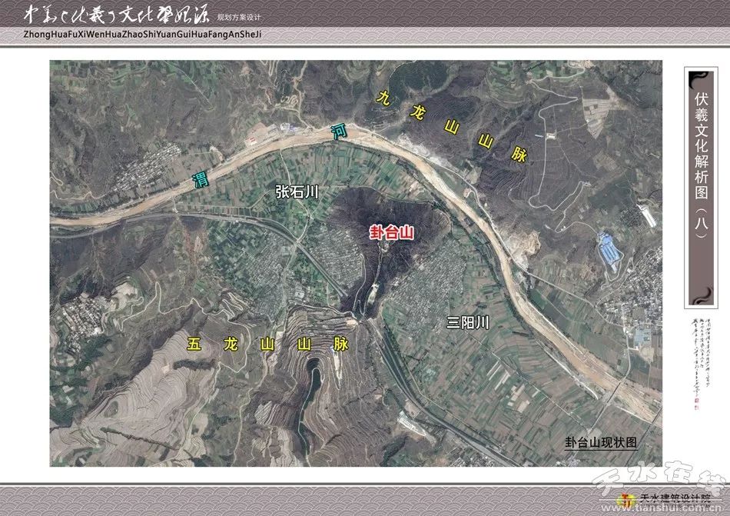Click the 脉 character of 五龙山山脉
The height and width of the screenshot is (516, 730).
pos(340,345)
